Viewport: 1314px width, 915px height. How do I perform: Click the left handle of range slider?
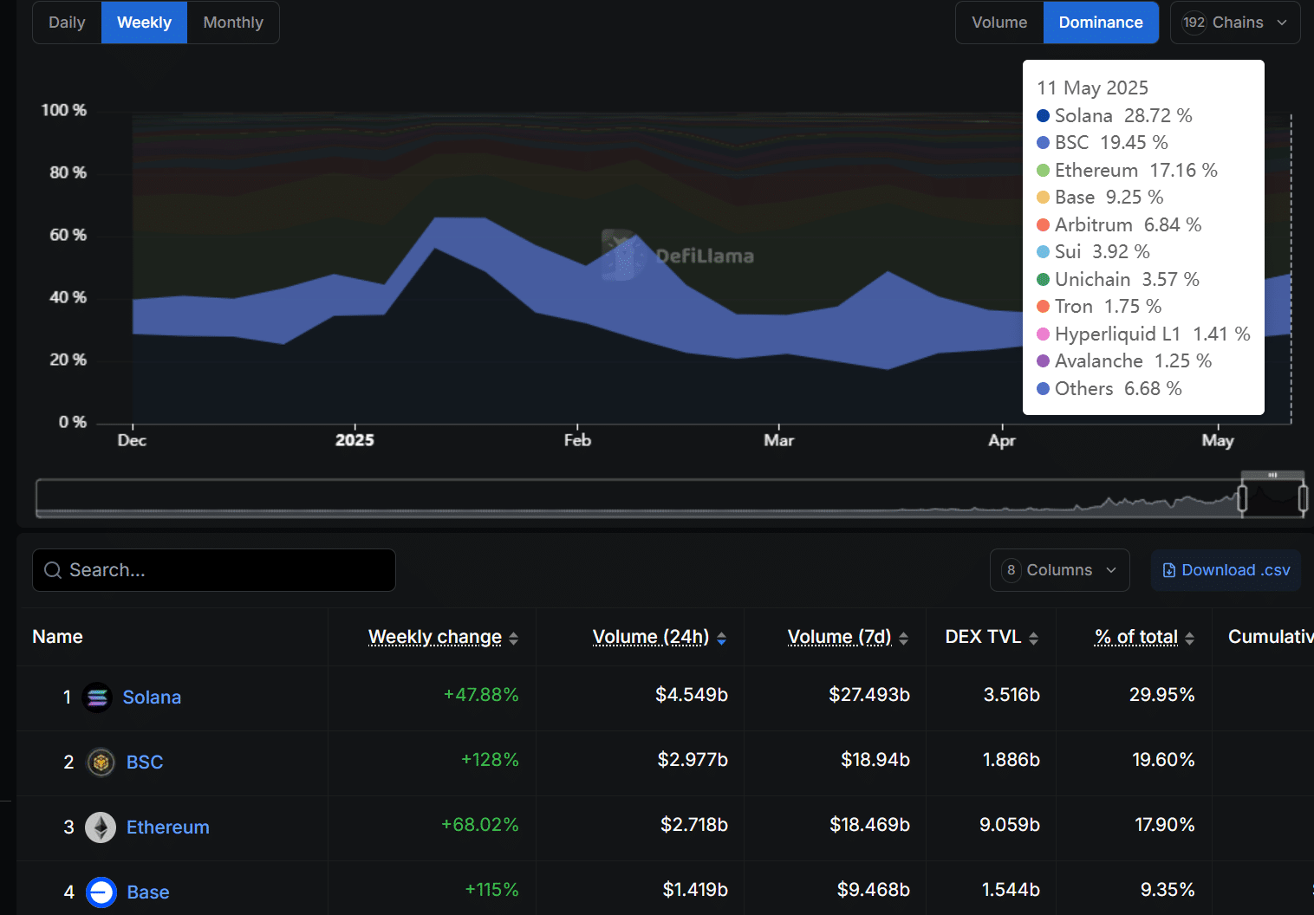(x=1242, y=498)
